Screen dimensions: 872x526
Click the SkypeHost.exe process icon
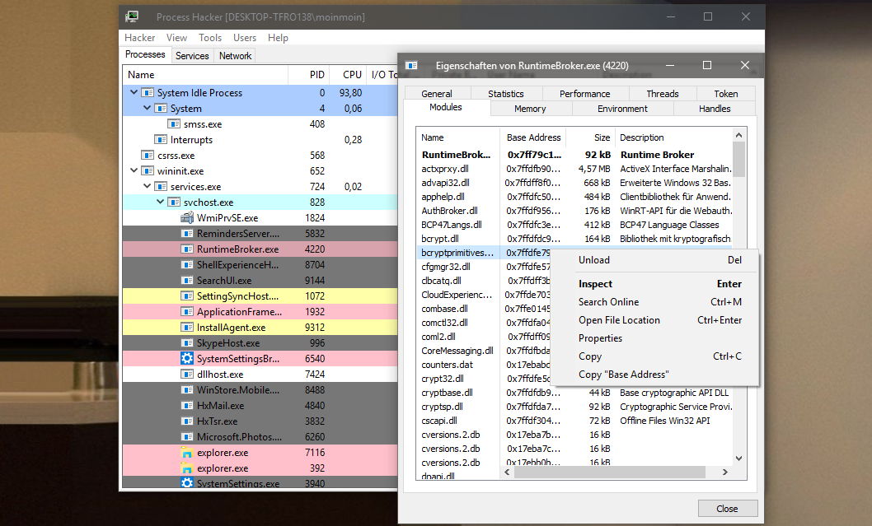187,342
